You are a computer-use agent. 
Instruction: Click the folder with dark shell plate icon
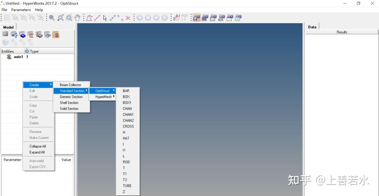point(39,34)
